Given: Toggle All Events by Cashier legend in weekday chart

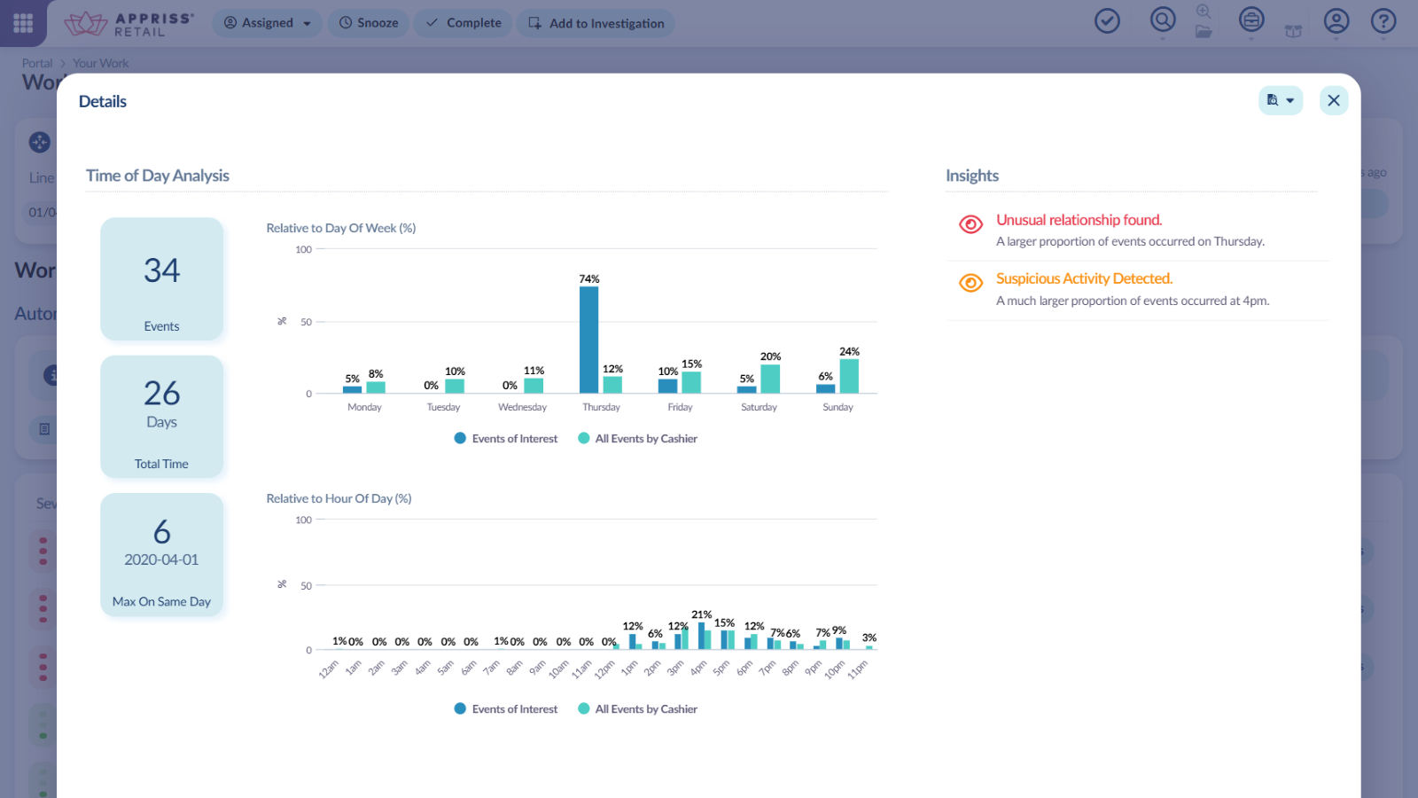Looking at the screenshot, I should 638,438.
